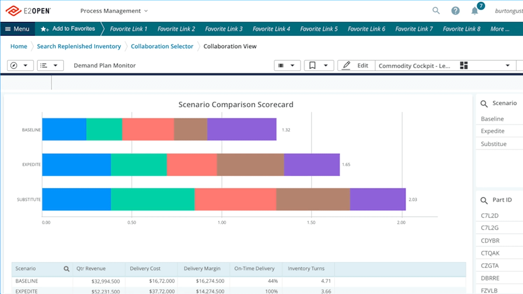Click the E2open logo icon
This screenshot has width=523, height=294.
coord(13,11)
